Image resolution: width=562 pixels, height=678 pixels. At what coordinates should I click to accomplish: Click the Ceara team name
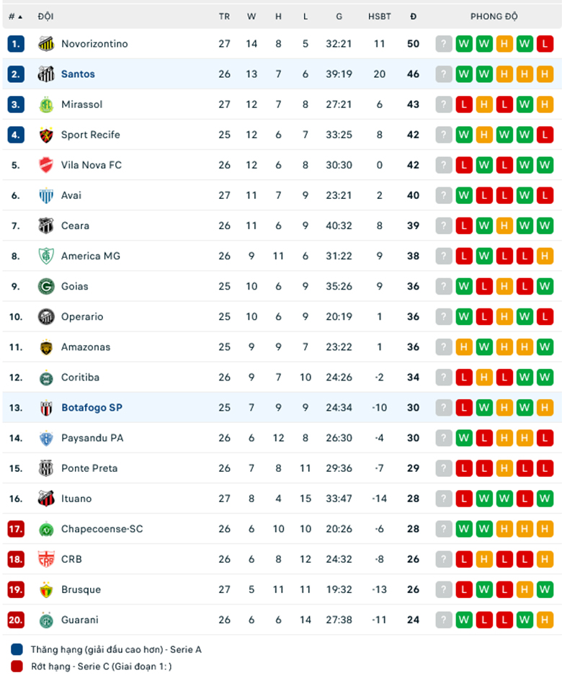[x=75, y=226]
